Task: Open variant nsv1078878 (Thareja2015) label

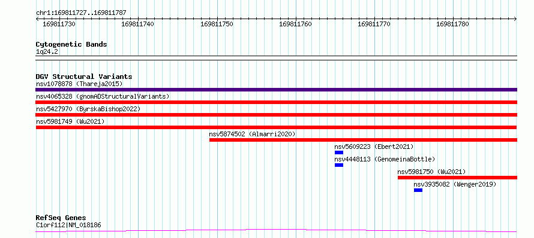Action: tap(79, 84)
